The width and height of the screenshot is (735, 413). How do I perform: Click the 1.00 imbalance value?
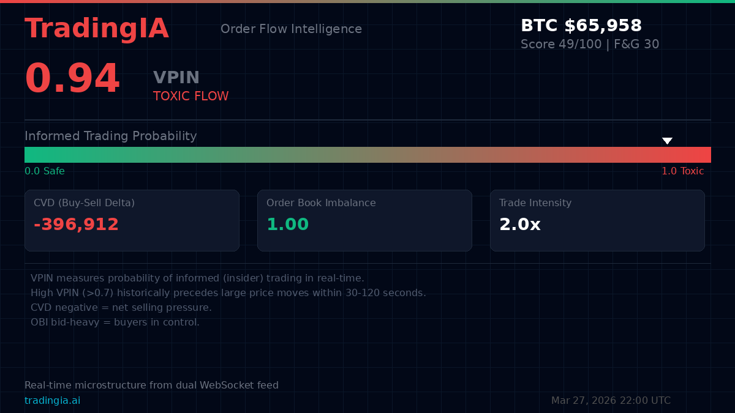287,225
